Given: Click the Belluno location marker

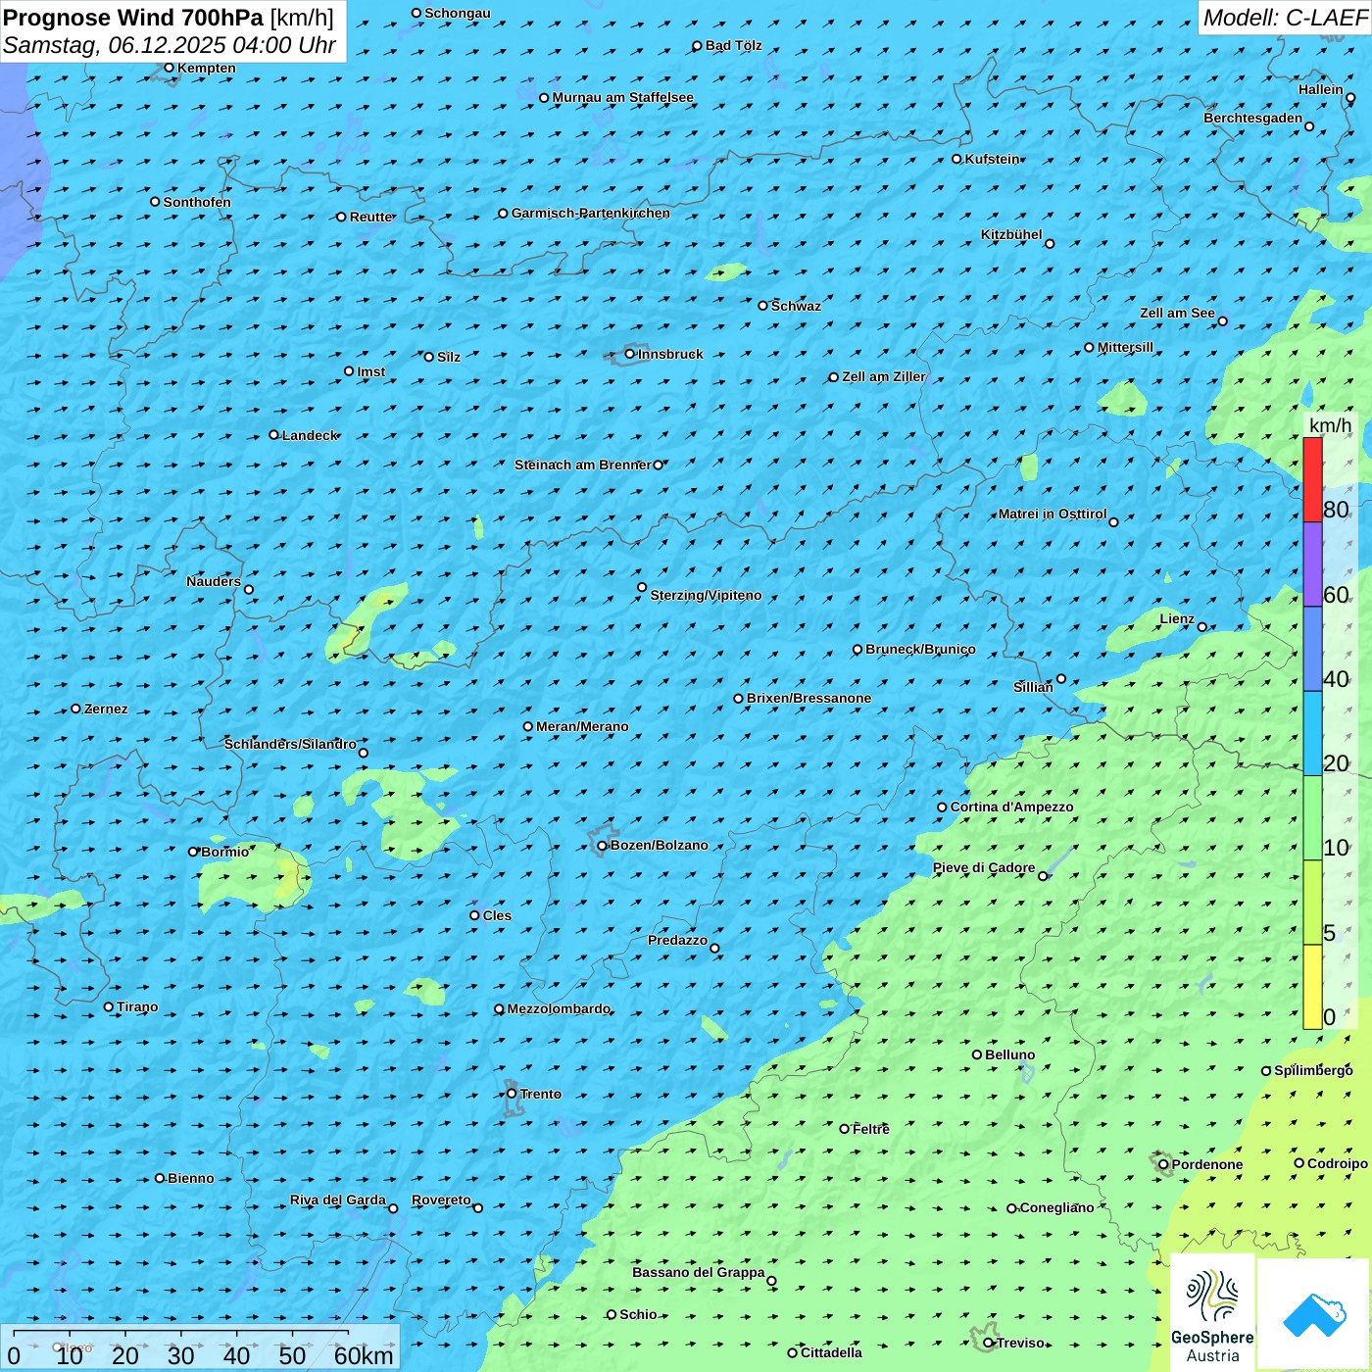Looking at the screenshot, I should coord(977,1054).
